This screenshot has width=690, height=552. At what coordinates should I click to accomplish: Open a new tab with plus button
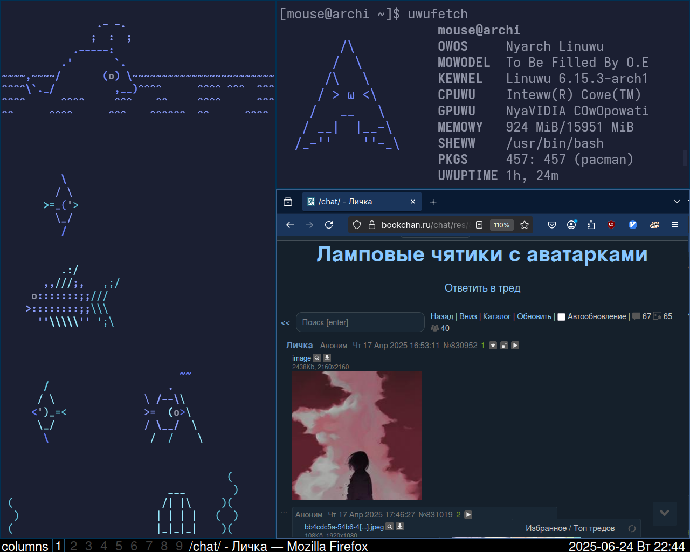433,202
